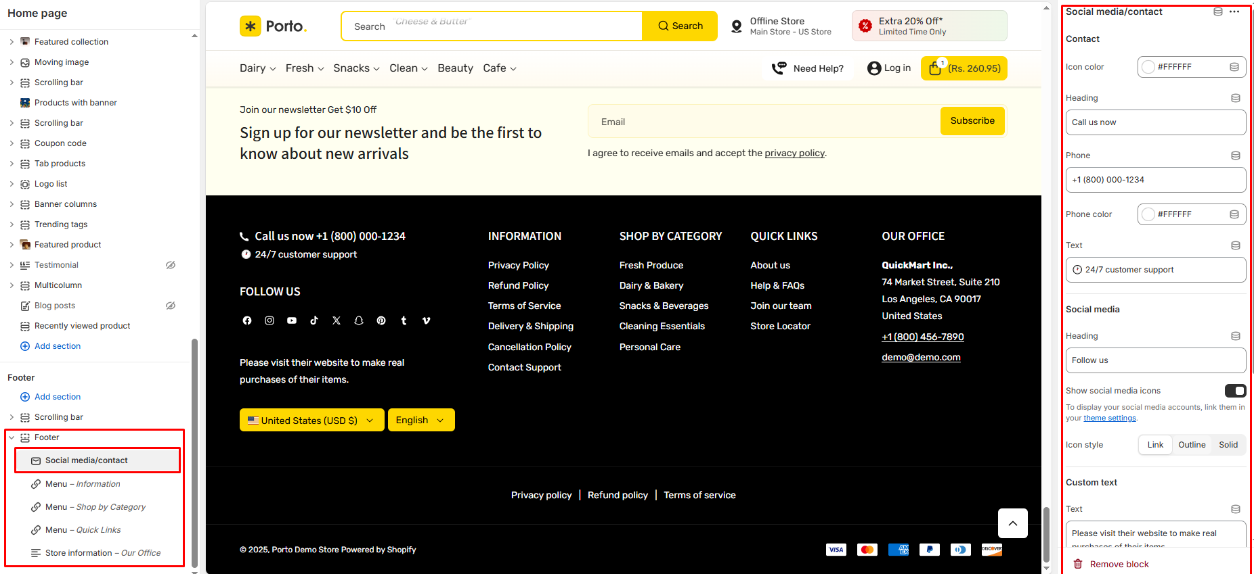This screenshot has height=574, width=1254.
Task: Select the Outline icon style
Action: (1192, 445)
